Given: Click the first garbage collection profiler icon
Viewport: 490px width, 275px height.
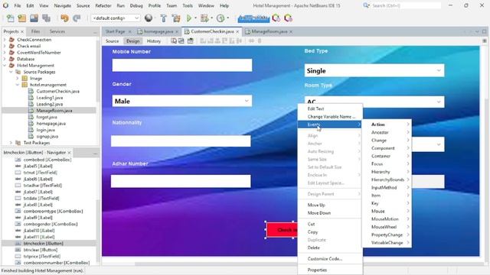Looking at the screenshot, I should 276,18.
